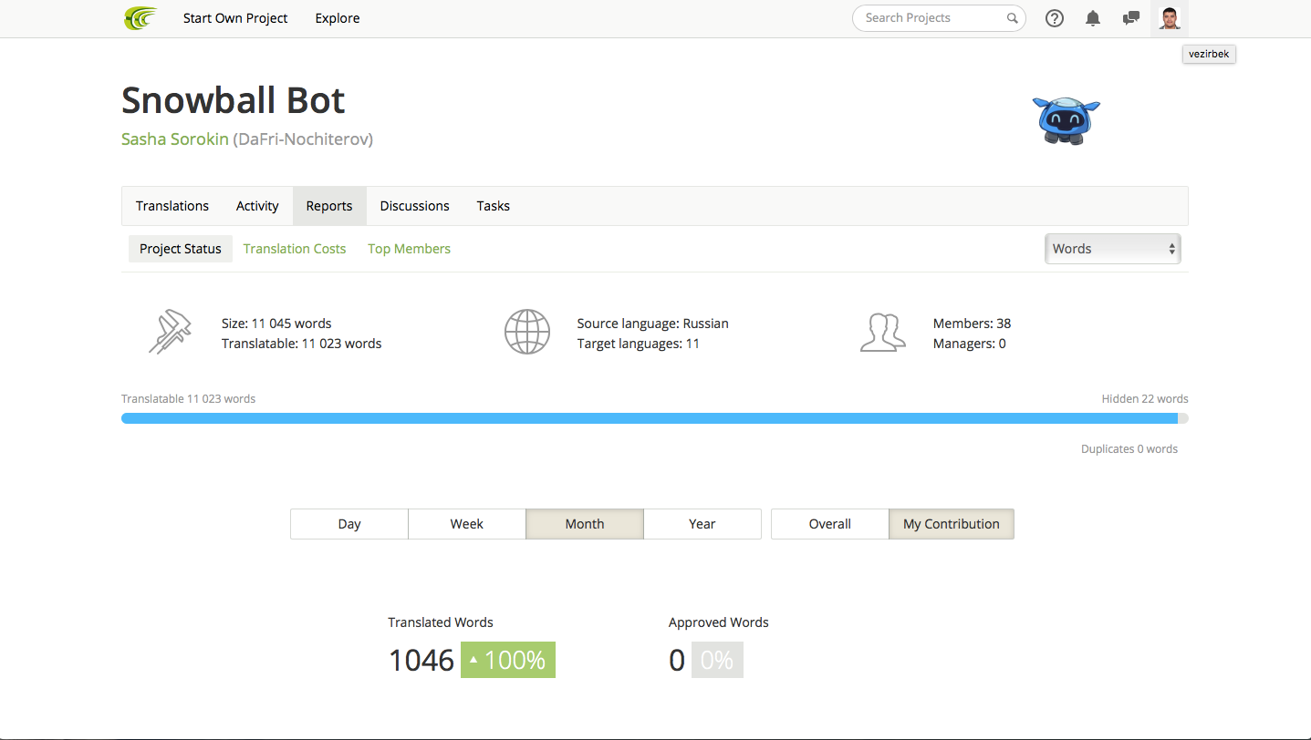This screenshot has width=1311, height=740.
Task: Open the Words unit dropdown
Action: (x=1113, y=249)
